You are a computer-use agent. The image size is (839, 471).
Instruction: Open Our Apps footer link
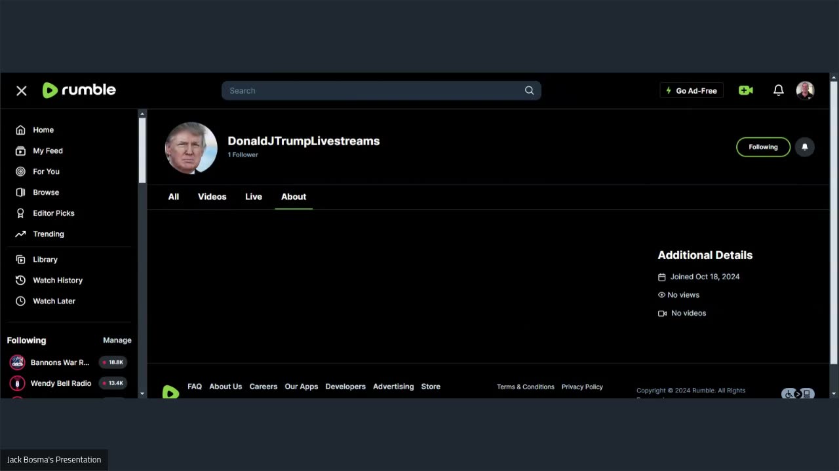tap(302, 387)
